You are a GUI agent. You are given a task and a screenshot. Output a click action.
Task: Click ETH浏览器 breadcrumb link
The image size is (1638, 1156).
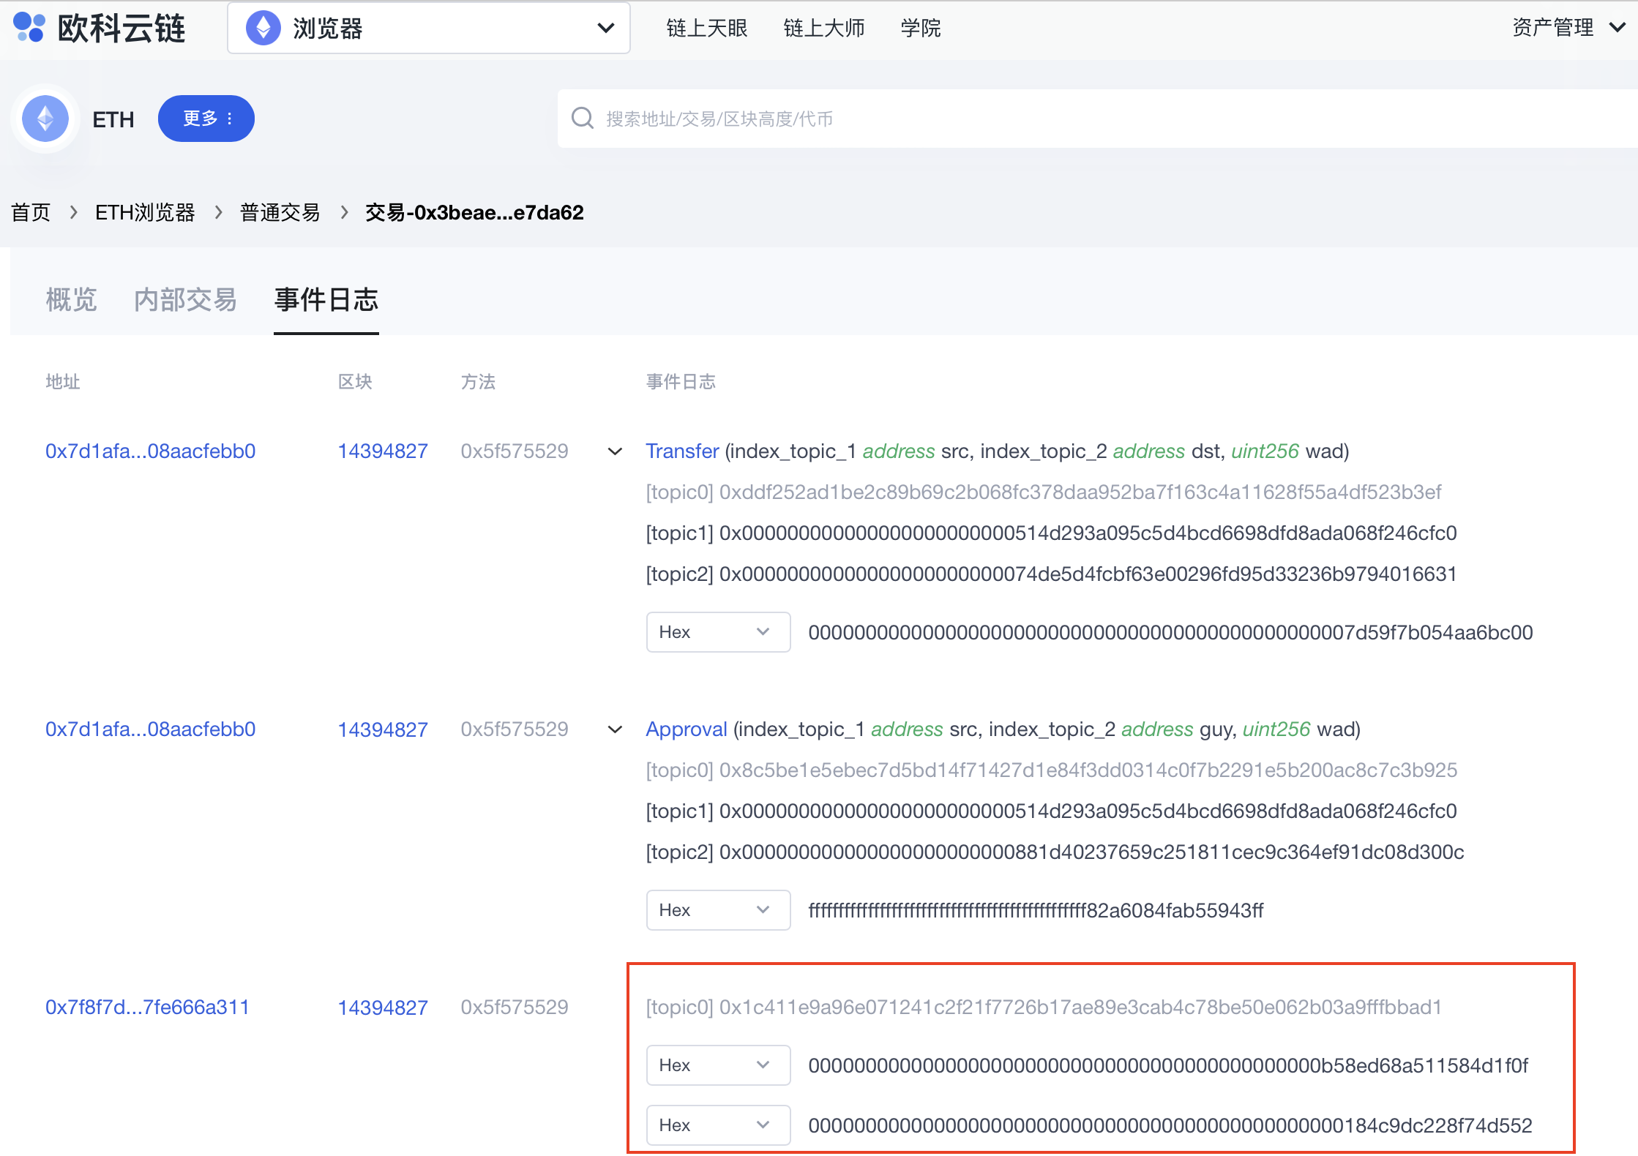[145, 213]
